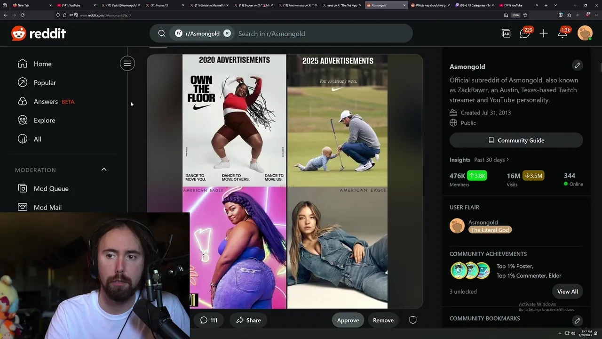
Task: Open the browser hamburger application menu
Action: click(x=596, y=15)
